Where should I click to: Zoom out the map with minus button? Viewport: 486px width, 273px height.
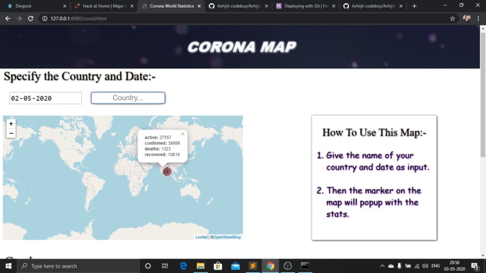point(11,133)
